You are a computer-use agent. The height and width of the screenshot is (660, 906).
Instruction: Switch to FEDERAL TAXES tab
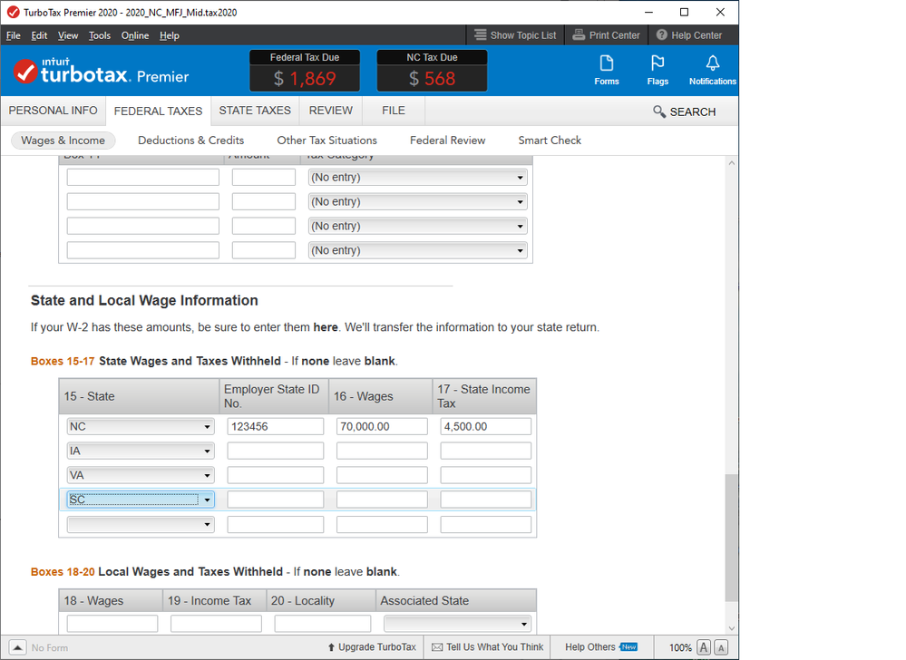158,111
